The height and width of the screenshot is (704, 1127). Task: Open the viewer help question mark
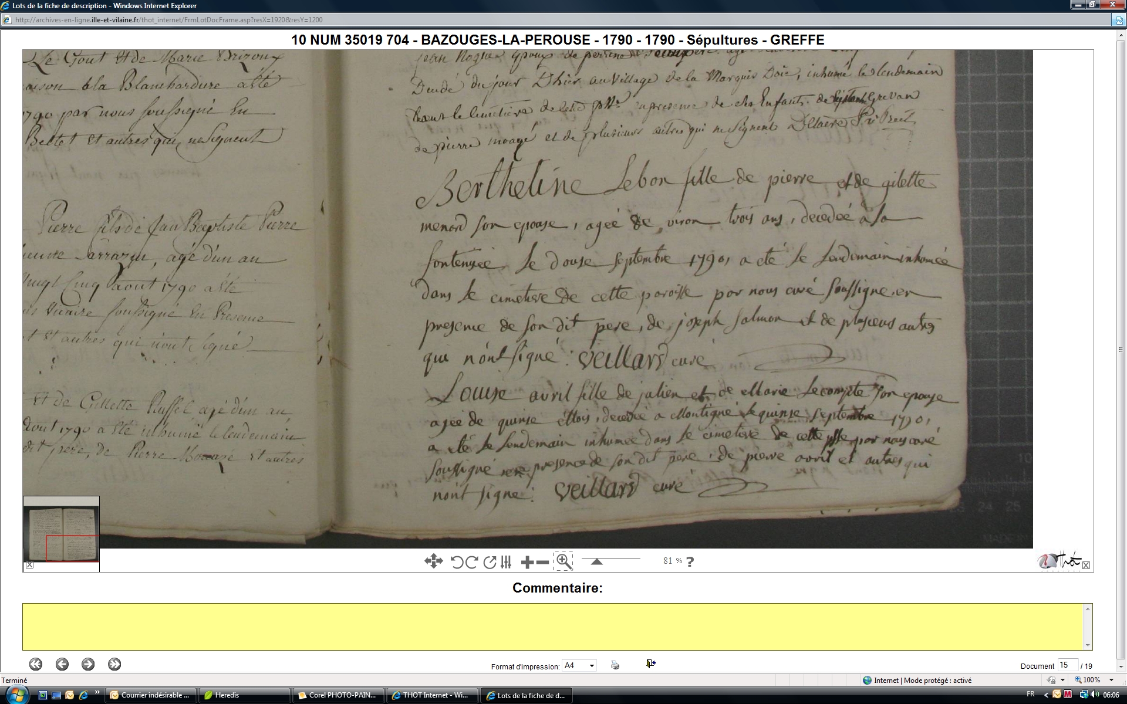pos(690,561)
